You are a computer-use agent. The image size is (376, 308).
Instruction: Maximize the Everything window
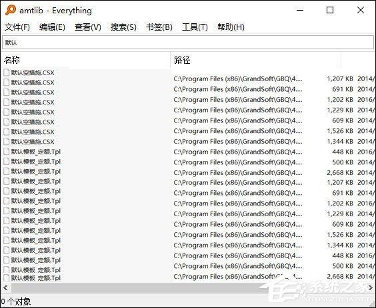click(330, 10)
